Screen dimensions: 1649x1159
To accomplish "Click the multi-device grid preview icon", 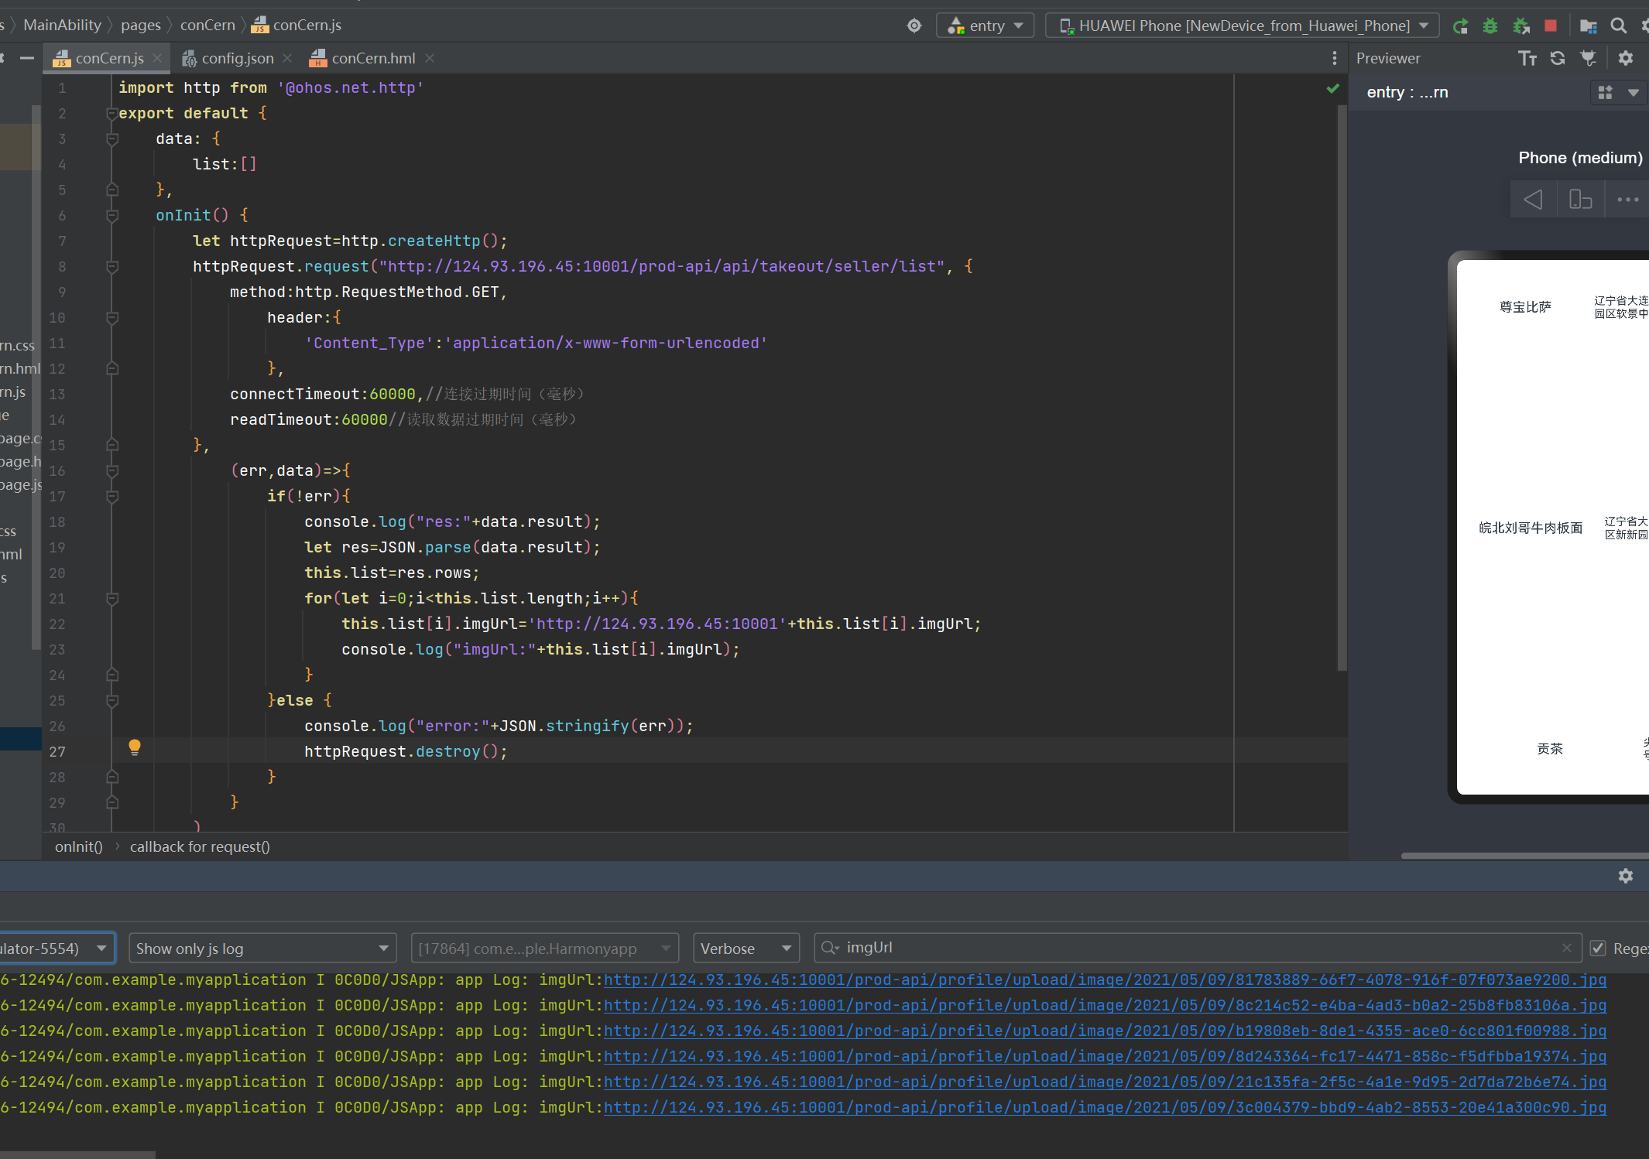I will pos(1606,92).
